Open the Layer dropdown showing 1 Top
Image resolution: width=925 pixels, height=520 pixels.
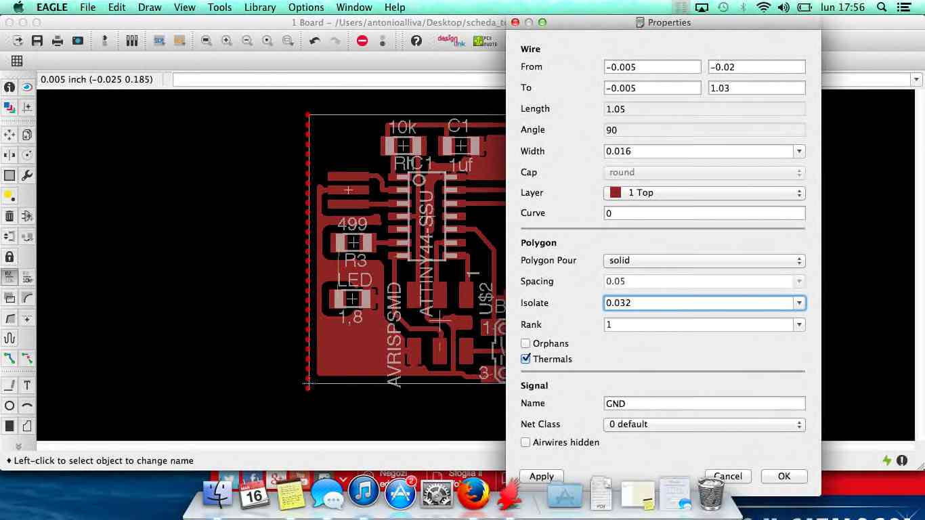click(x=704, y=193)
